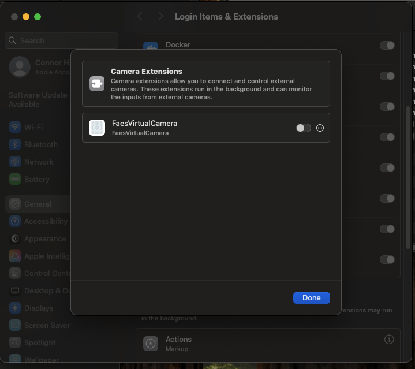This screenshot has width=415, height=369.
Task: Open Wi-Fi settings in sidebar
Action: click(33, 127)
